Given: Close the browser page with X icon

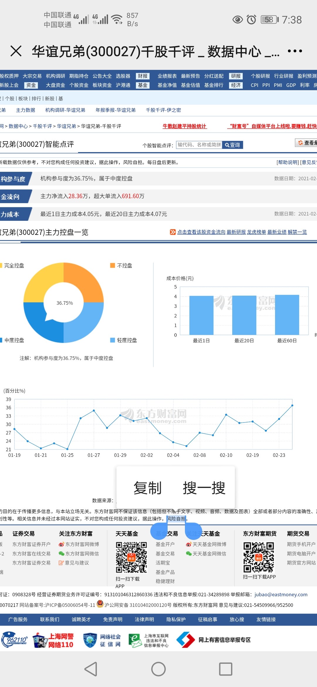Looking at the screenshot, I should [16, 51].
